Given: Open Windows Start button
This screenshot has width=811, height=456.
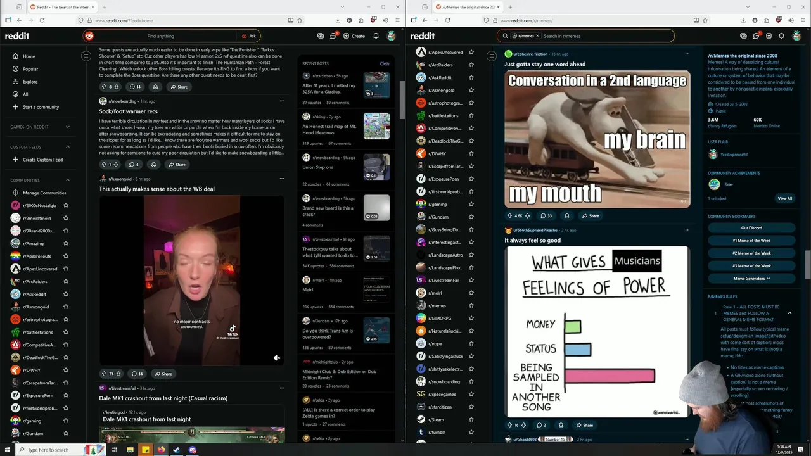Looking at the screenshot, I should (x=7, y=450).
